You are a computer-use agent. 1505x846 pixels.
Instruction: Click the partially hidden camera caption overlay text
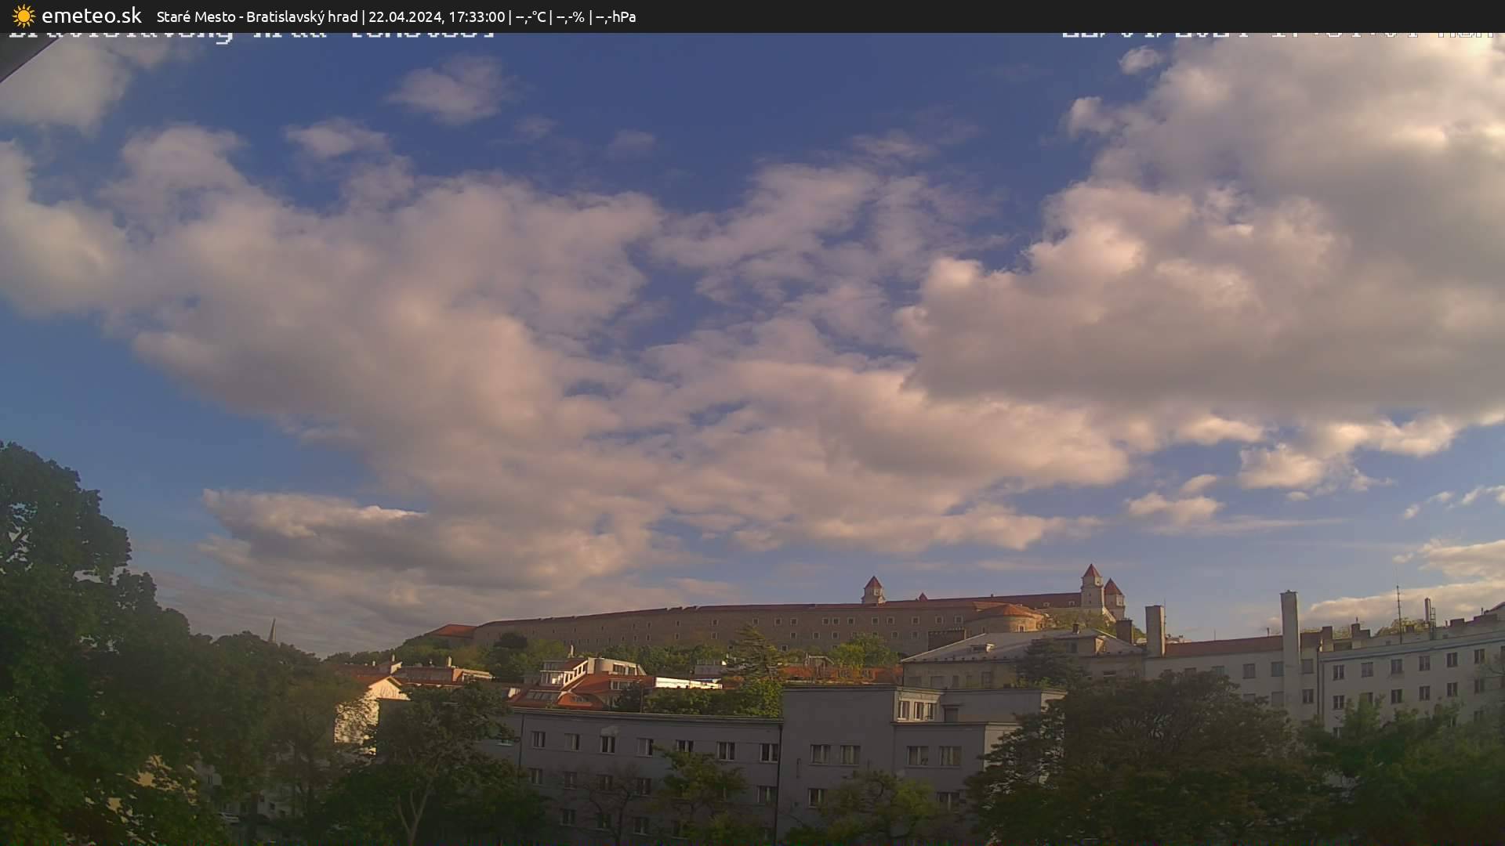coord(251,34)
